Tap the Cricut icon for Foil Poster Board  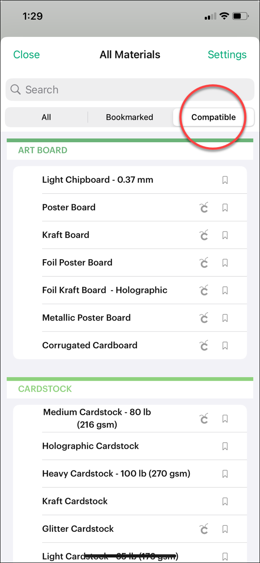203,263
